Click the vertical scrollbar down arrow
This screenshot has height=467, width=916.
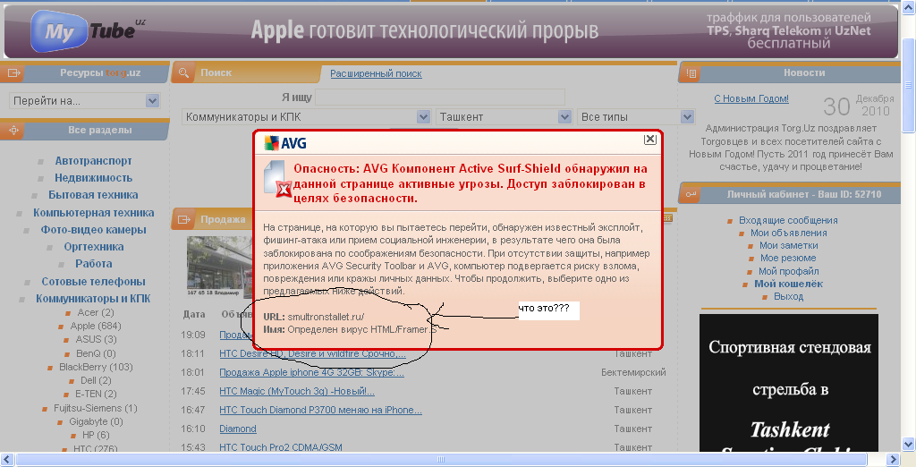pyautogui.click(x=909, y=445)
